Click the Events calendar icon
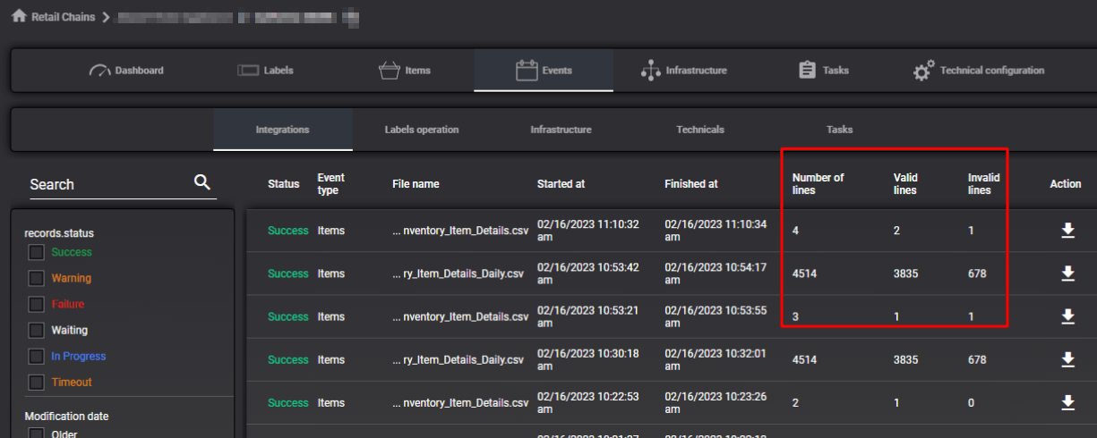 click(x=527, y=71)
